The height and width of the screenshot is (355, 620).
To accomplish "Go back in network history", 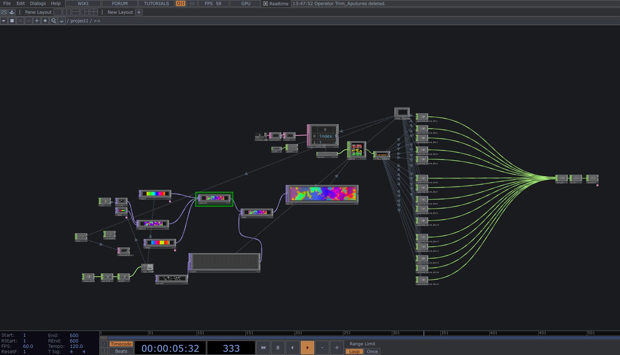I will point(21,21).
